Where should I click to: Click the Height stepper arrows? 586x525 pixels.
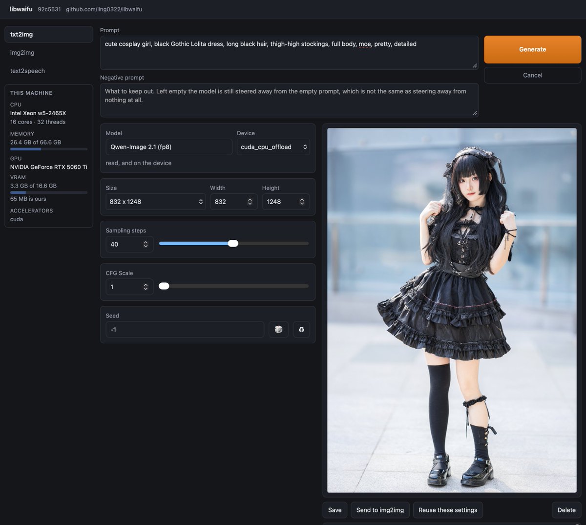coord(302,202)
